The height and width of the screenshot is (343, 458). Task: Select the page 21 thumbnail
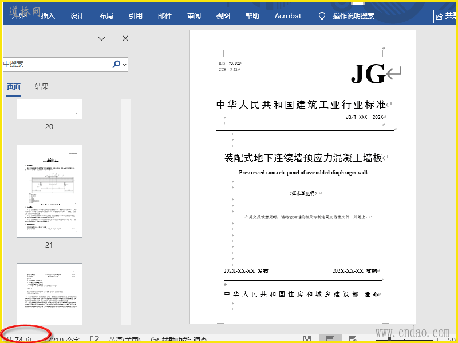(x=49, y=191)
